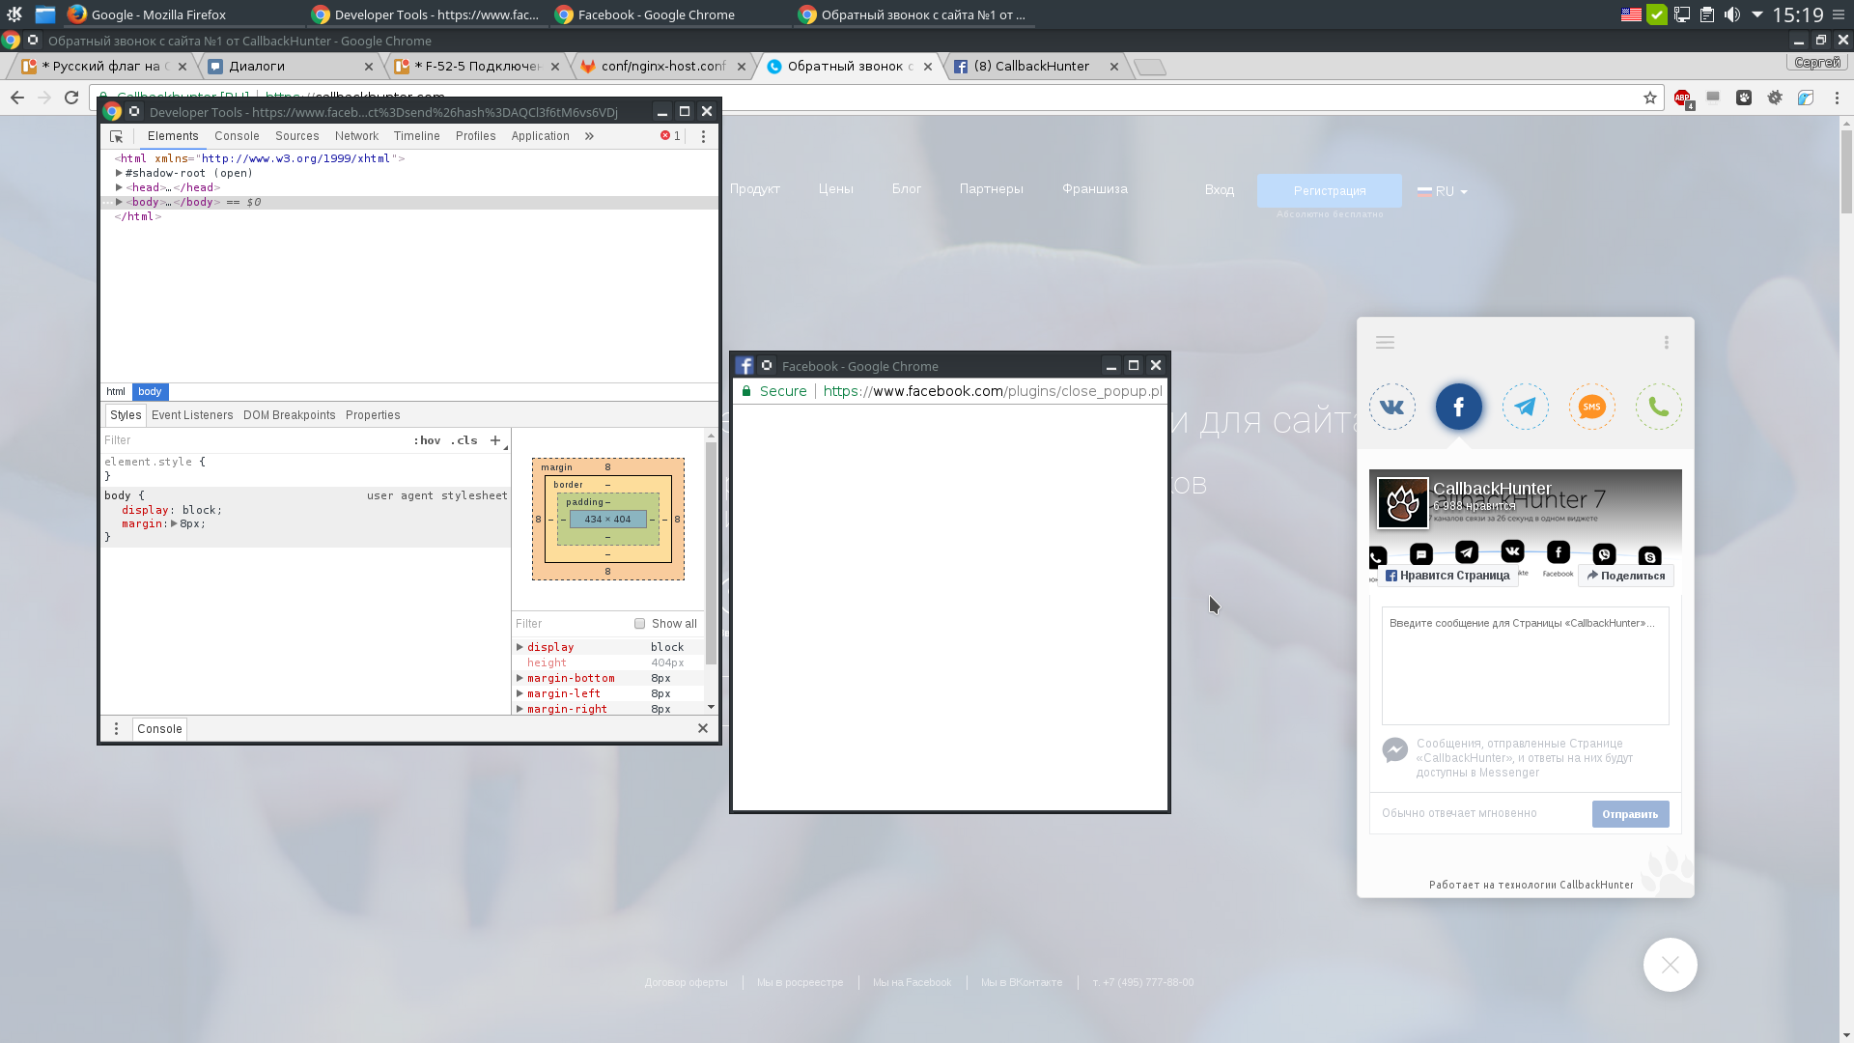The height and width of the screenshot is (1043, 1854).
Task: Open the volume icon in system tray
Action: click(x=1732, y=14)
